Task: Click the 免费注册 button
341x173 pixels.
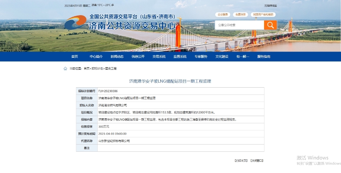Action: [x=240, y=14]
